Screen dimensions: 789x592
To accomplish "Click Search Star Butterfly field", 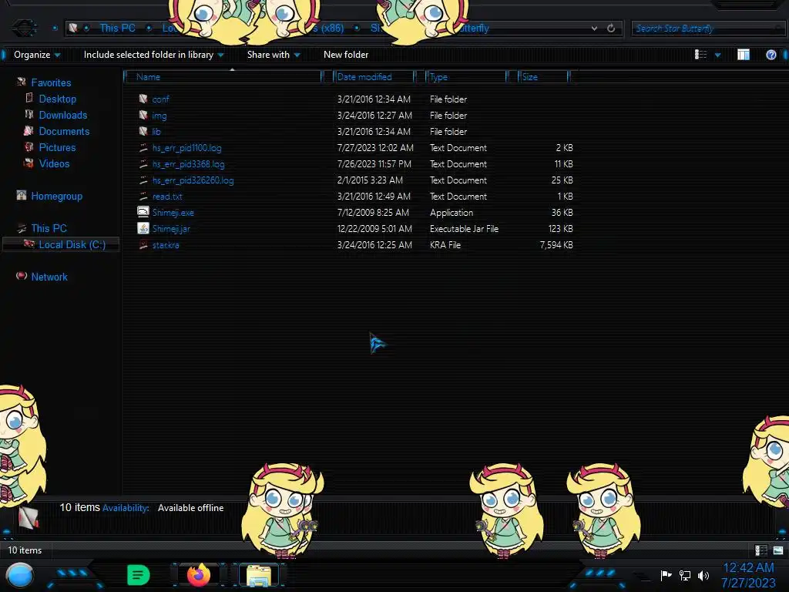I will [707, 29].
